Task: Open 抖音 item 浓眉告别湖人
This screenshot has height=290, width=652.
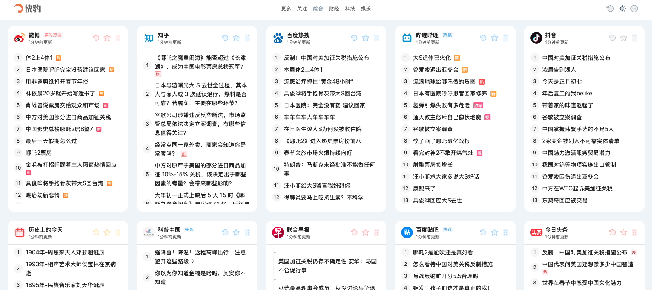Action: tap(559, 70)
